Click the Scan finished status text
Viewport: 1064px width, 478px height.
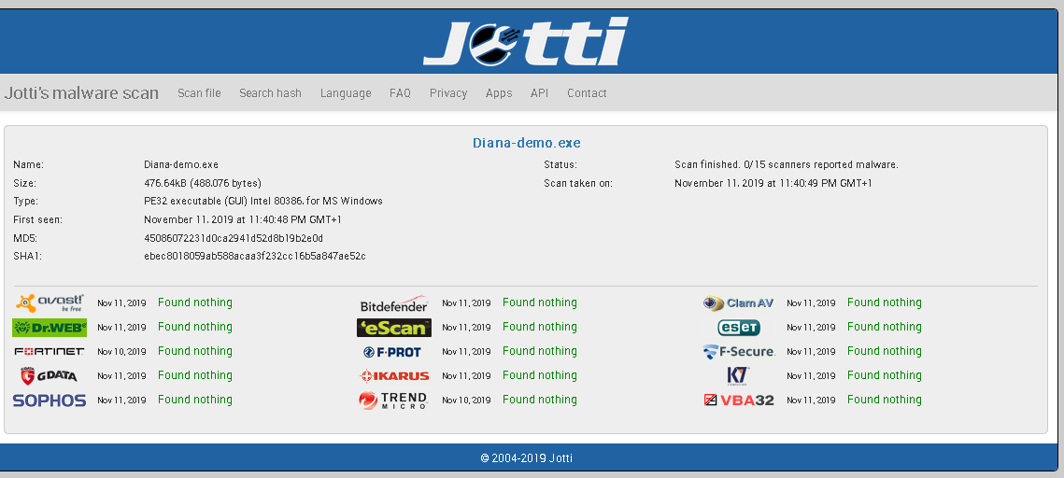pos(787,164)
